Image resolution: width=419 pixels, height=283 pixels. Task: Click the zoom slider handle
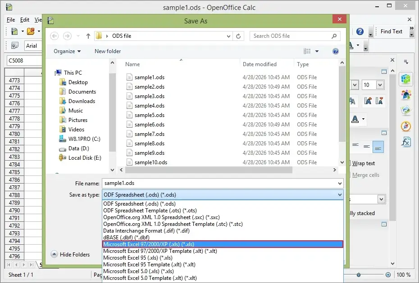(359, 275)
